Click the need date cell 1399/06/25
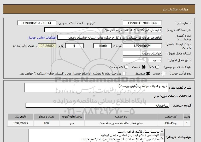 [21, 123]
